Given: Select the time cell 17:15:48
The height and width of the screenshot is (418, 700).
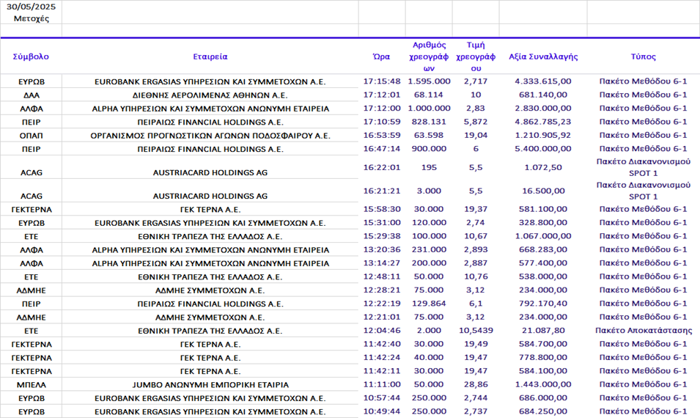Looking at the screenshot, I should [382, 81].
